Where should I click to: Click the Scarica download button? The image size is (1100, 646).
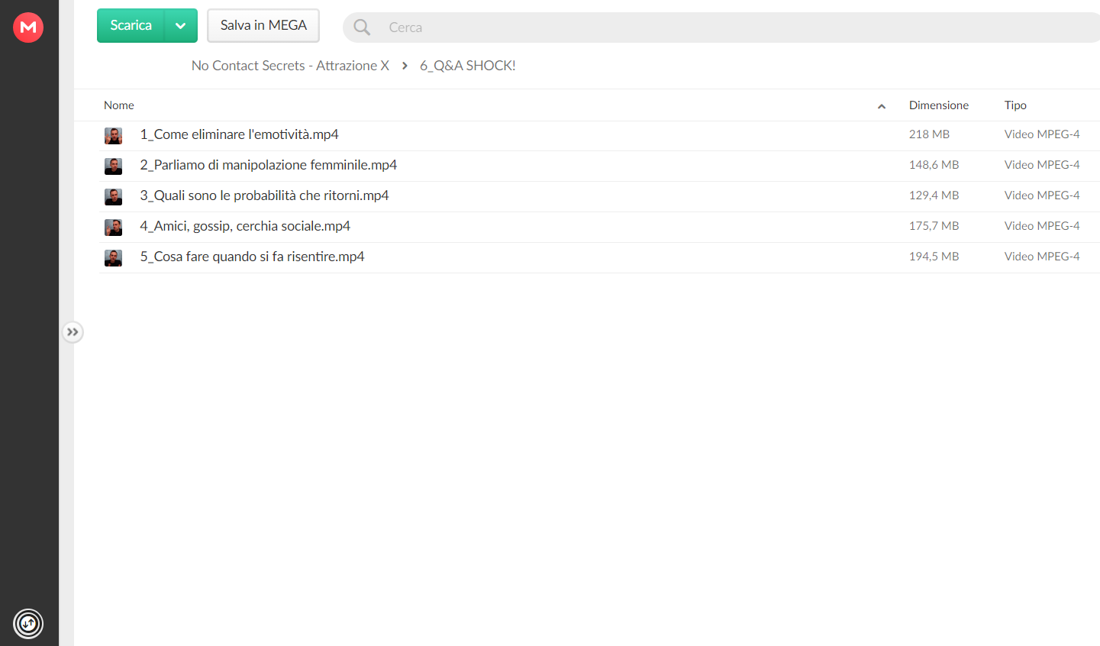click(131, 25)
